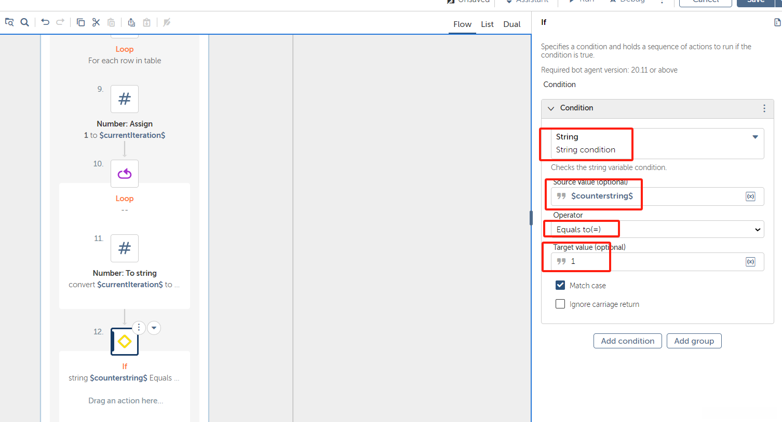Click the '1 to $currentIteration$' text
This screenshot has width=782, height=422.
(x=125, y=135)
